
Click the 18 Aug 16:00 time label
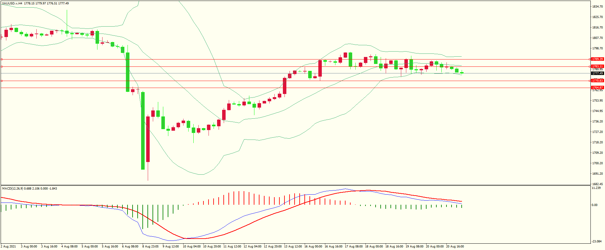[394, 247]
